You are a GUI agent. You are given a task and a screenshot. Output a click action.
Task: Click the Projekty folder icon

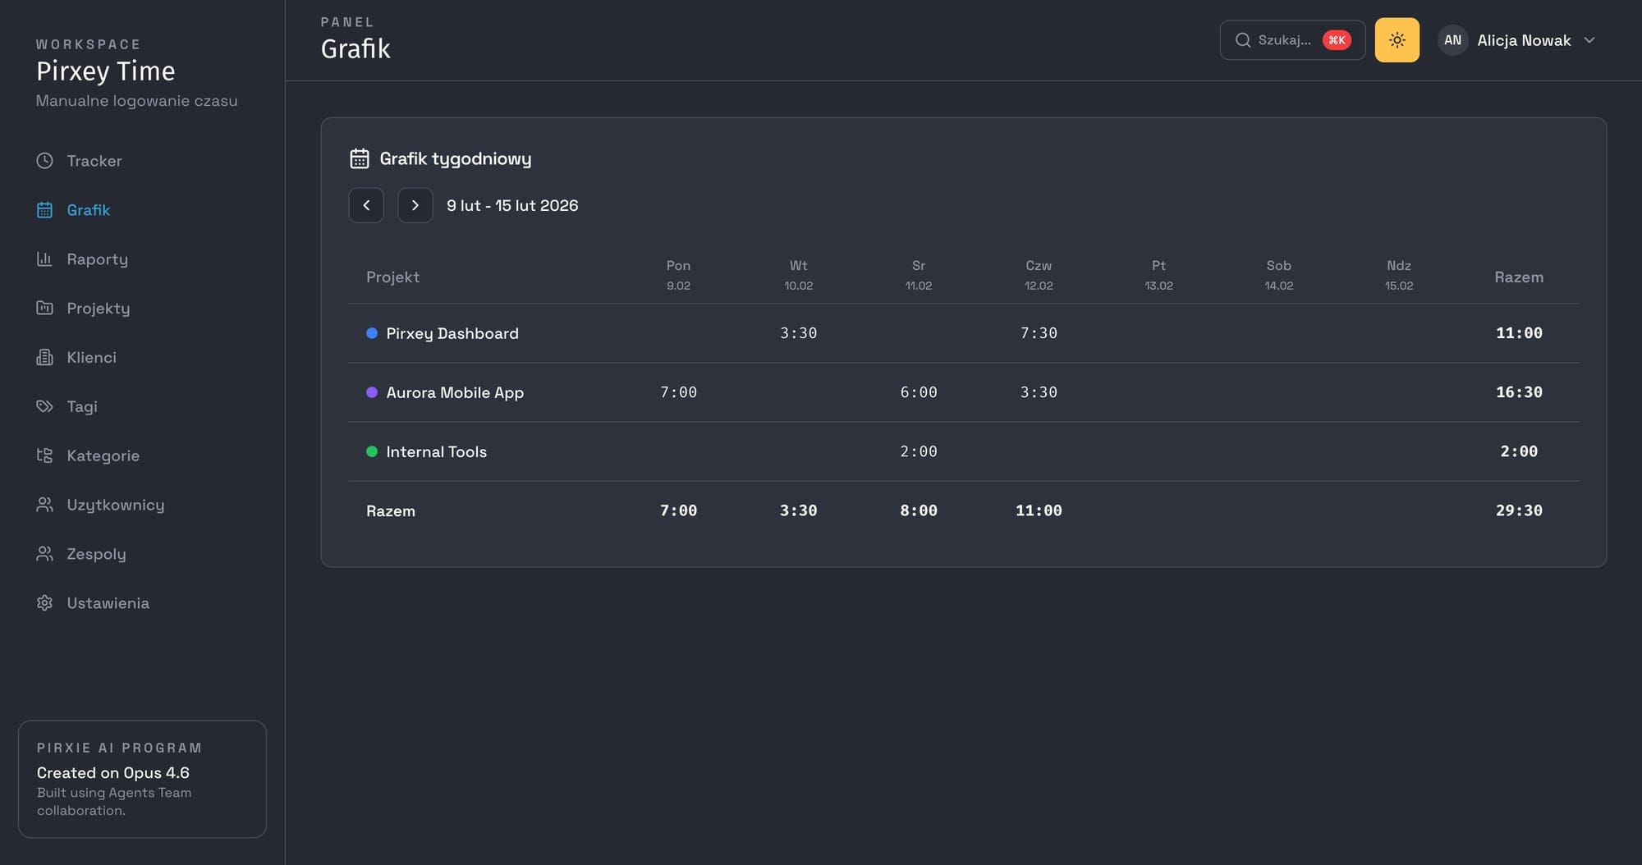click(44, 309)
